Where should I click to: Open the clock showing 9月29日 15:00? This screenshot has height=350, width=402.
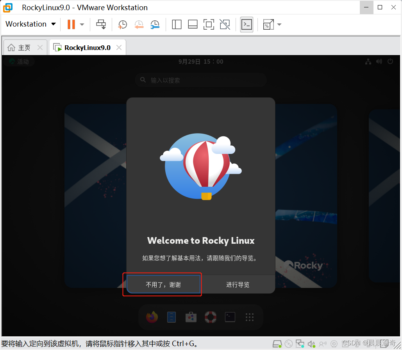coord(201,62)
